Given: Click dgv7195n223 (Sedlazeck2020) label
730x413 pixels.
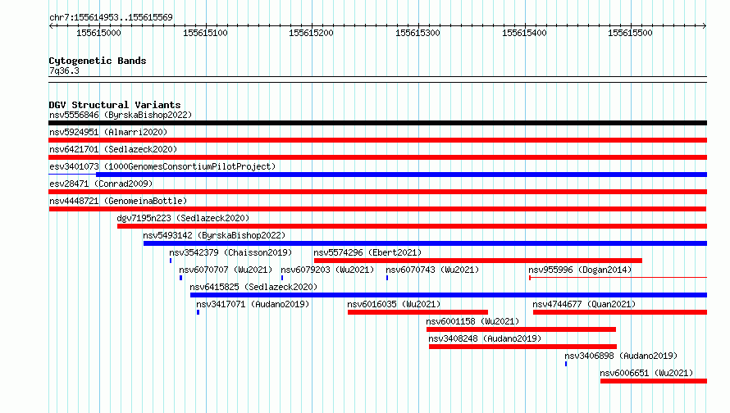Looking at the screenshot, I should point(183,218).
